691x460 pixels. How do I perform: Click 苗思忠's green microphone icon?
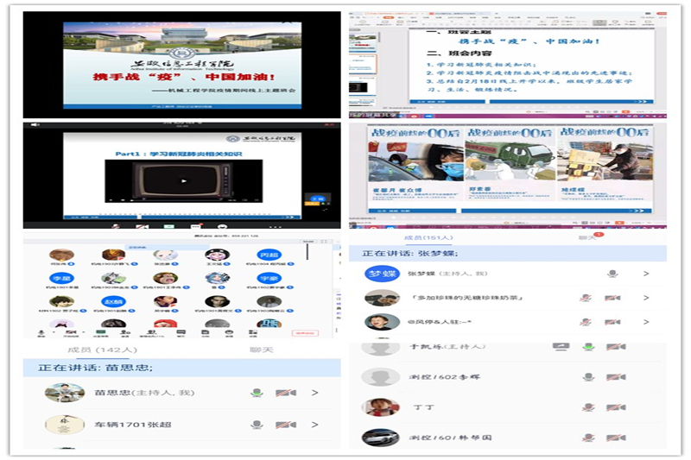(x=257, y=393)
